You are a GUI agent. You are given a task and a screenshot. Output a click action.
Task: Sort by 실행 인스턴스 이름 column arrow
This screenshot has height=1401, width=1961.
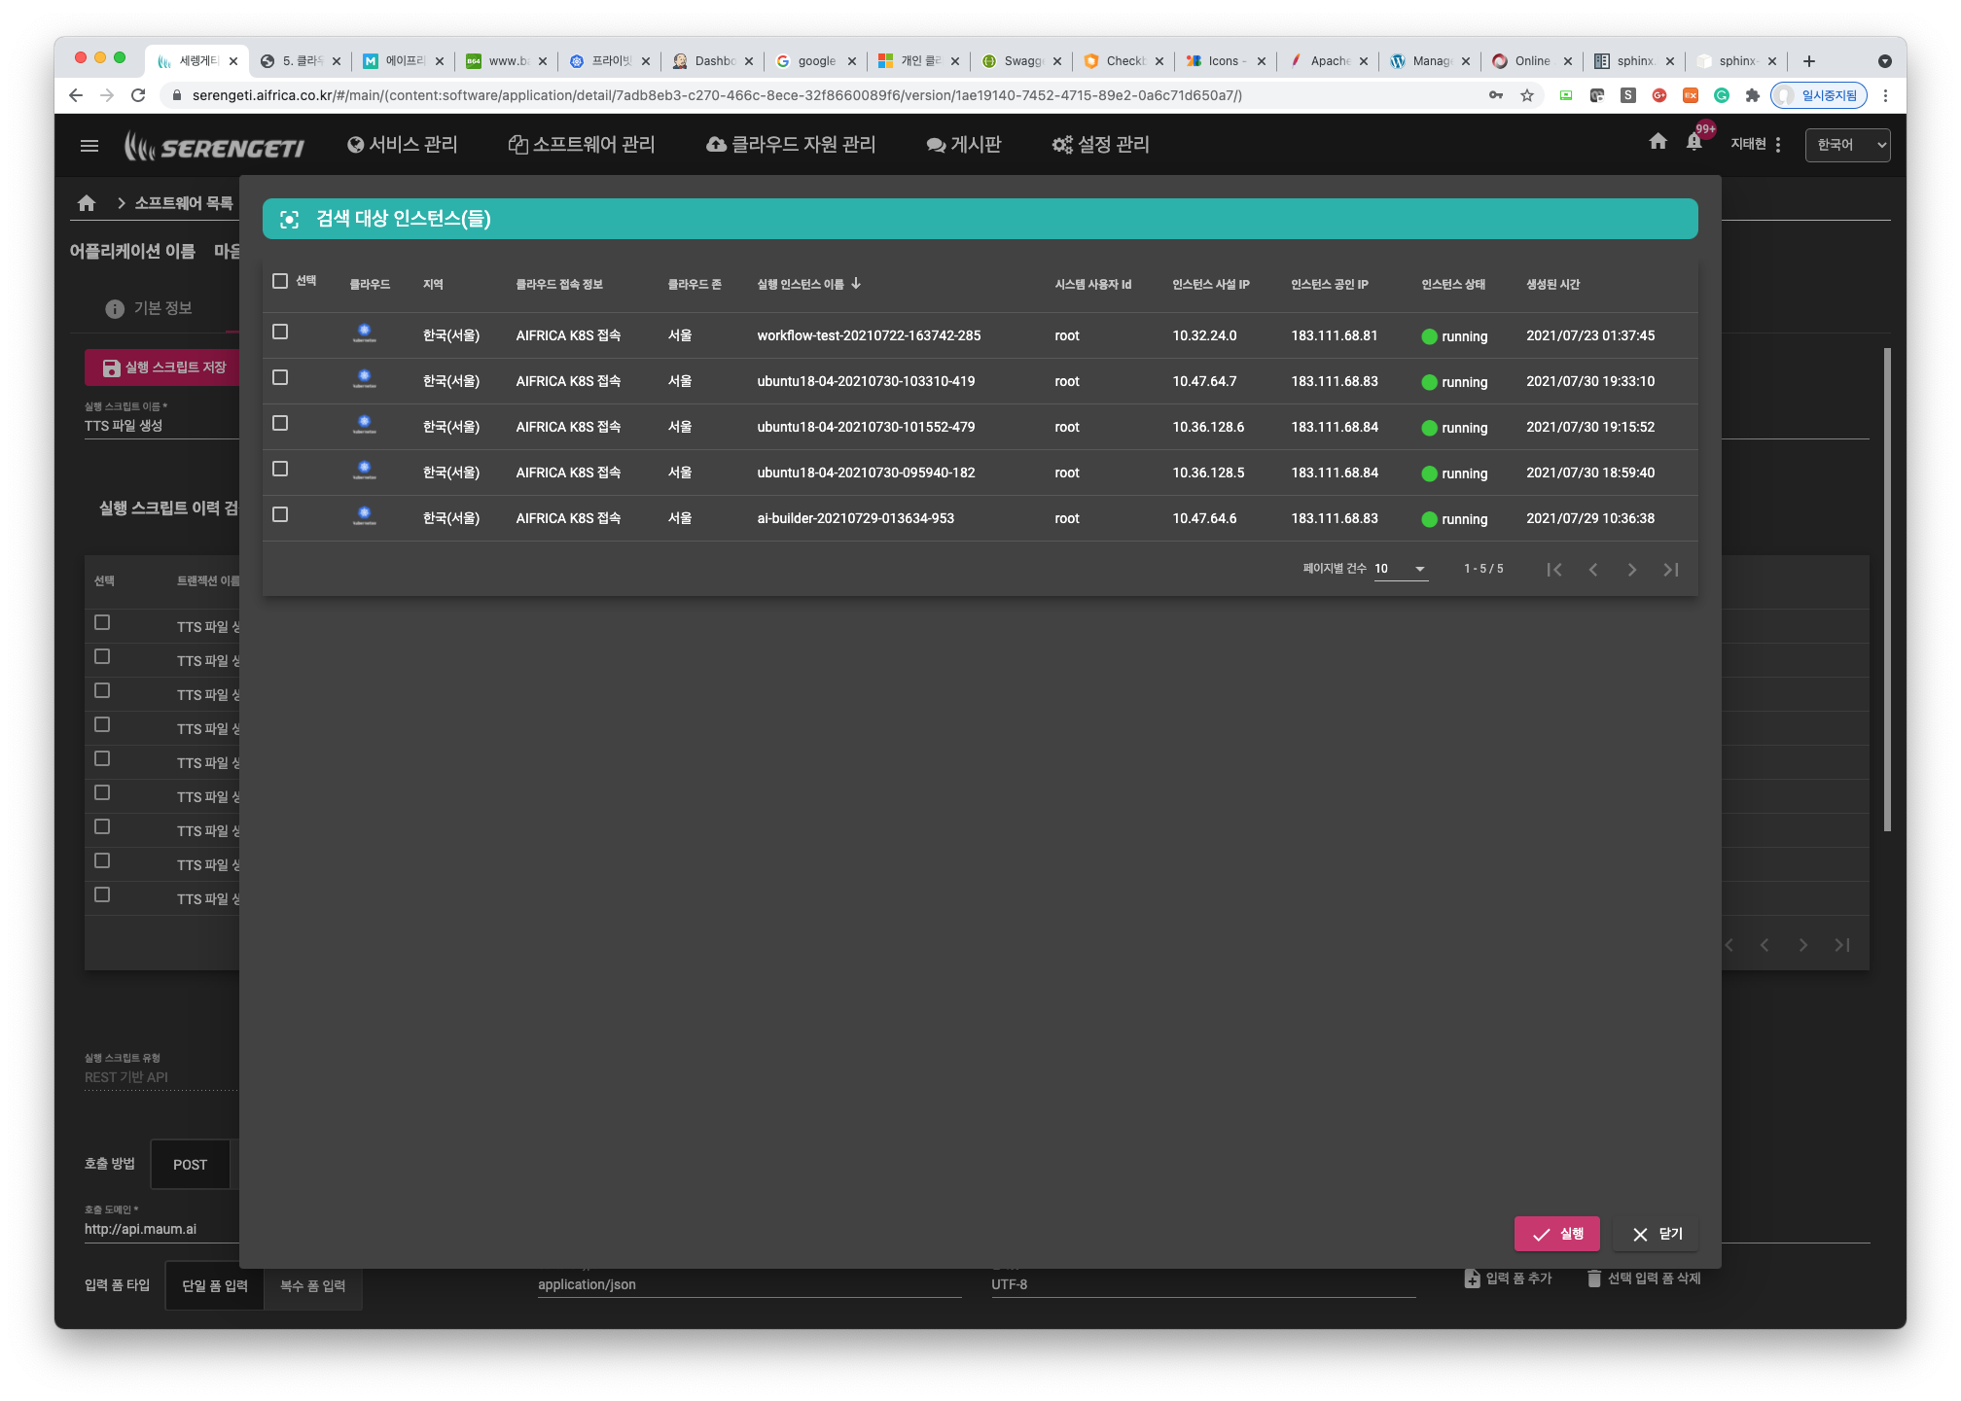(x=856, y=284)
